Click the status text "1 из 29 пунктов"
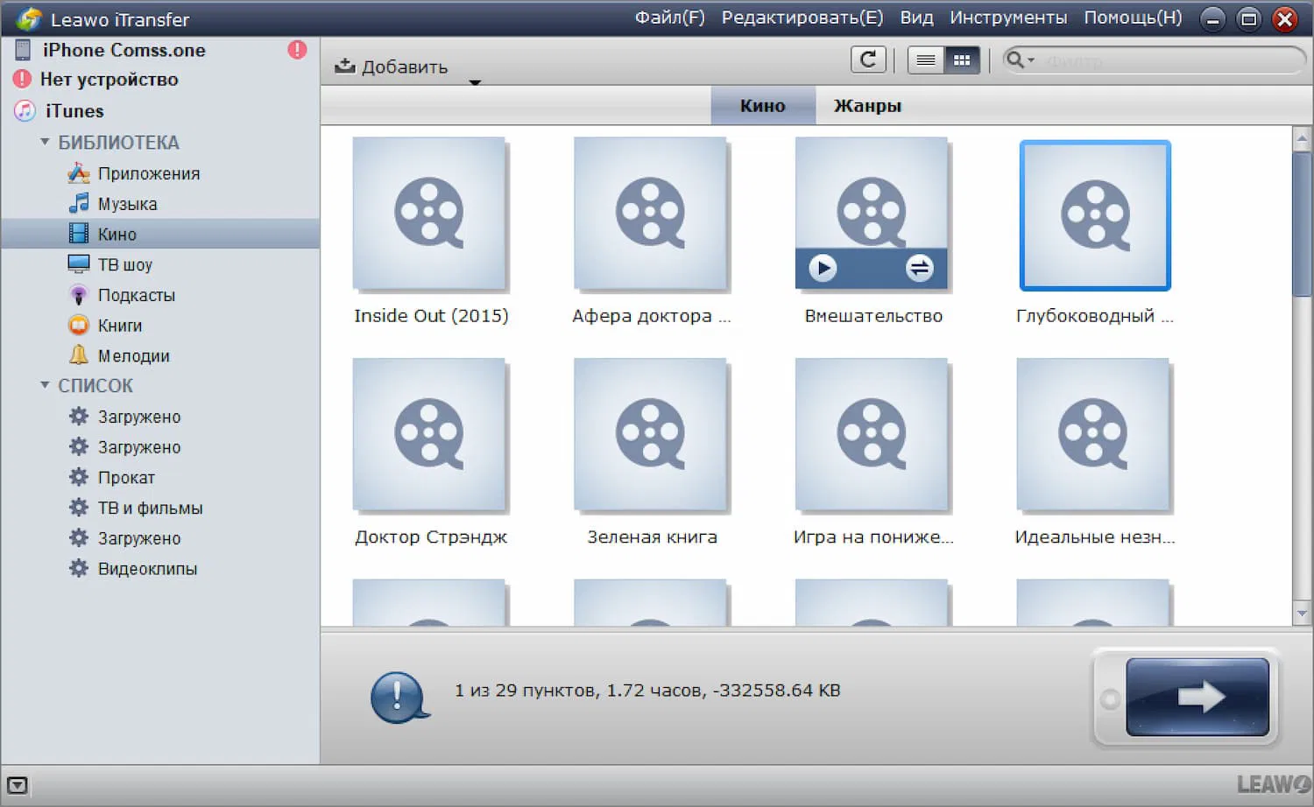This screenshot has height=807, width=1314. coord(526,691)
